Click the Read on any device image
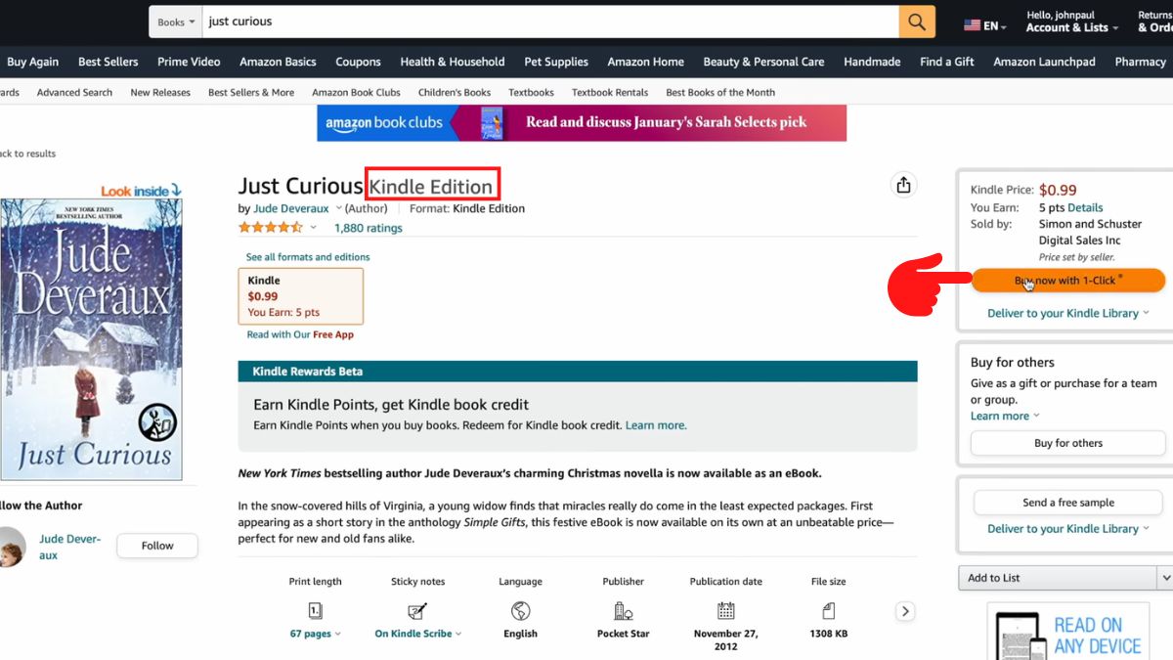Viewport: 1173px width, 660px height. (1067, 633)
